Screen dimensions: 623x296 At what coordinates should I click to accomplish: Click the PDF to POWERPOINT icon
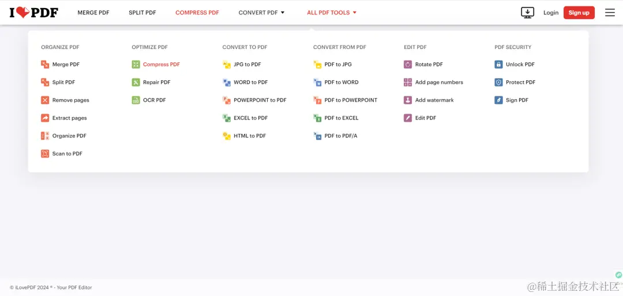click(317, 100)
